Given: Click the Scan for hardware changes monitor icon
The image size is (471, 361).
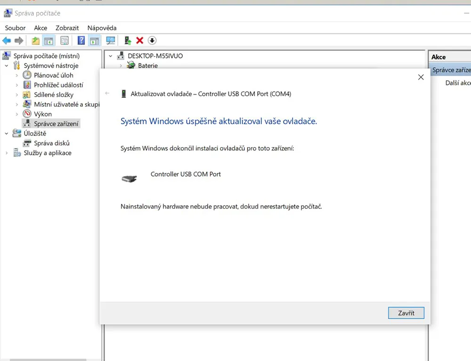Looking at the screenshot, I should coord(111,40).
